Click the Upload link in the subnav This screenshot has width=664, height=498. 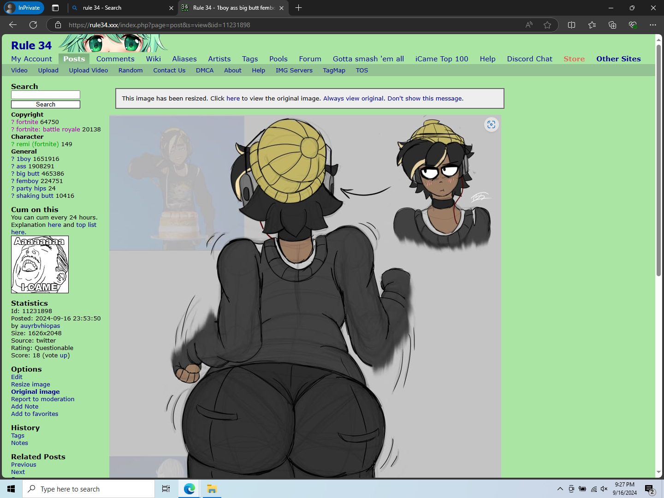click(x=48, y=71)
